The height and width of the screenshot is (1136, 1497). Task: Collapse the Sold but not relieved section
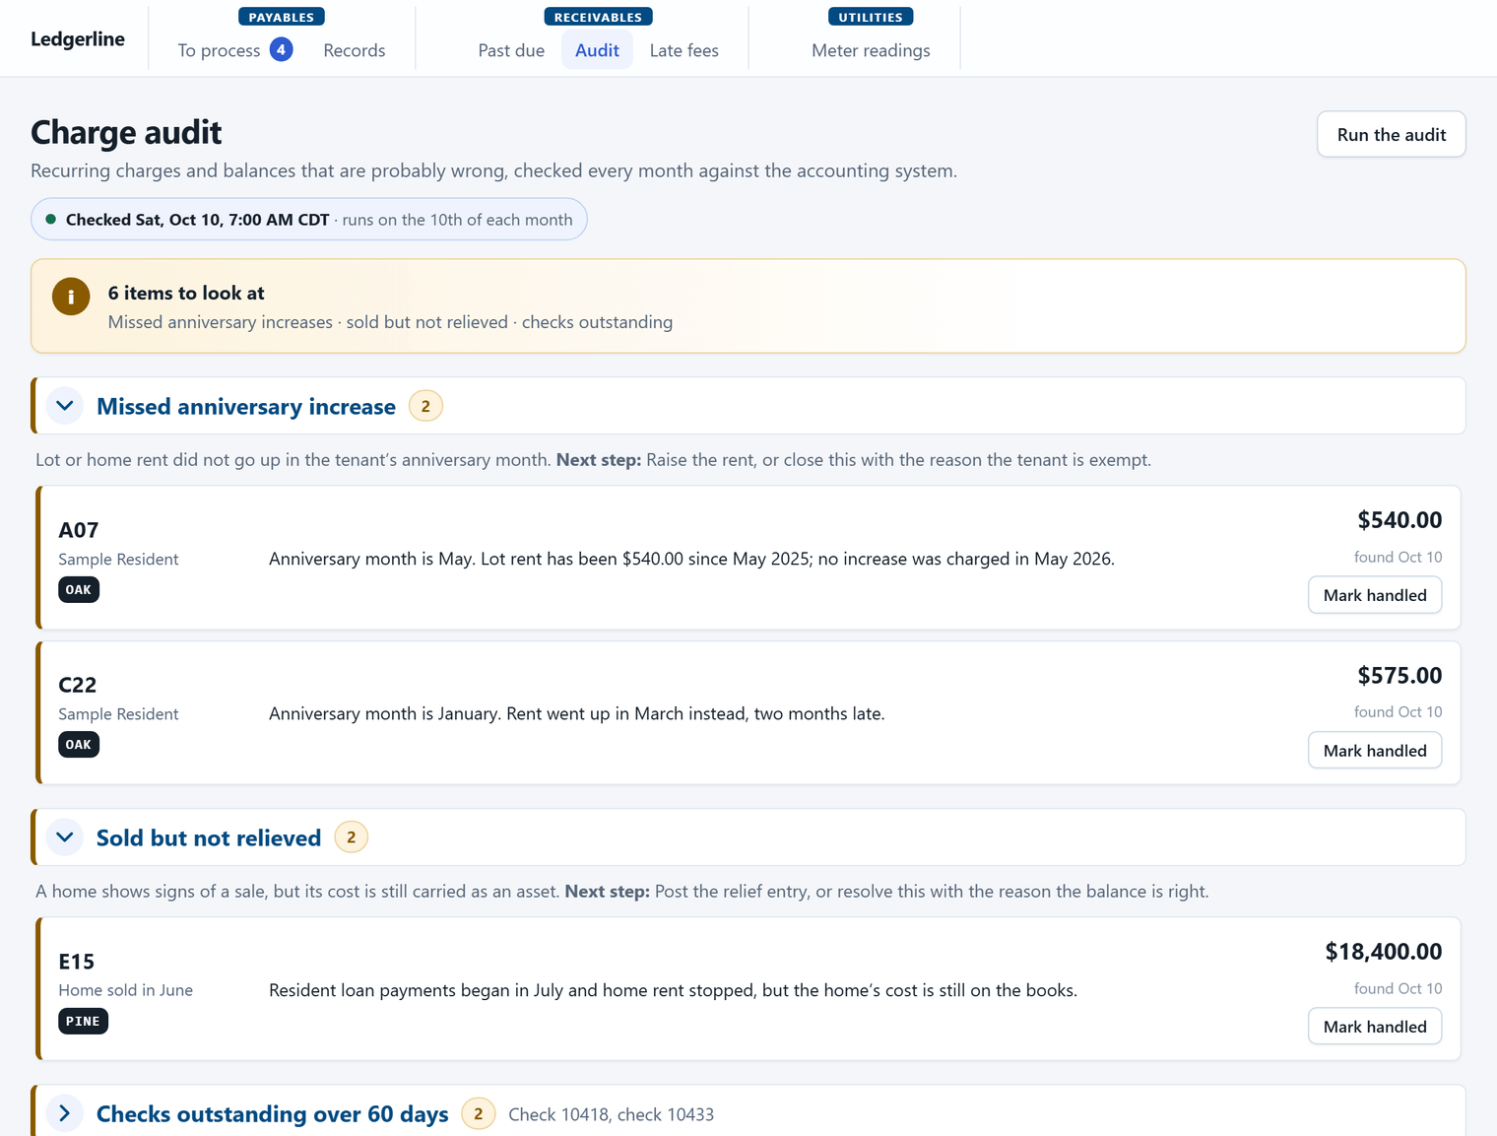click(x=65, y=837)
